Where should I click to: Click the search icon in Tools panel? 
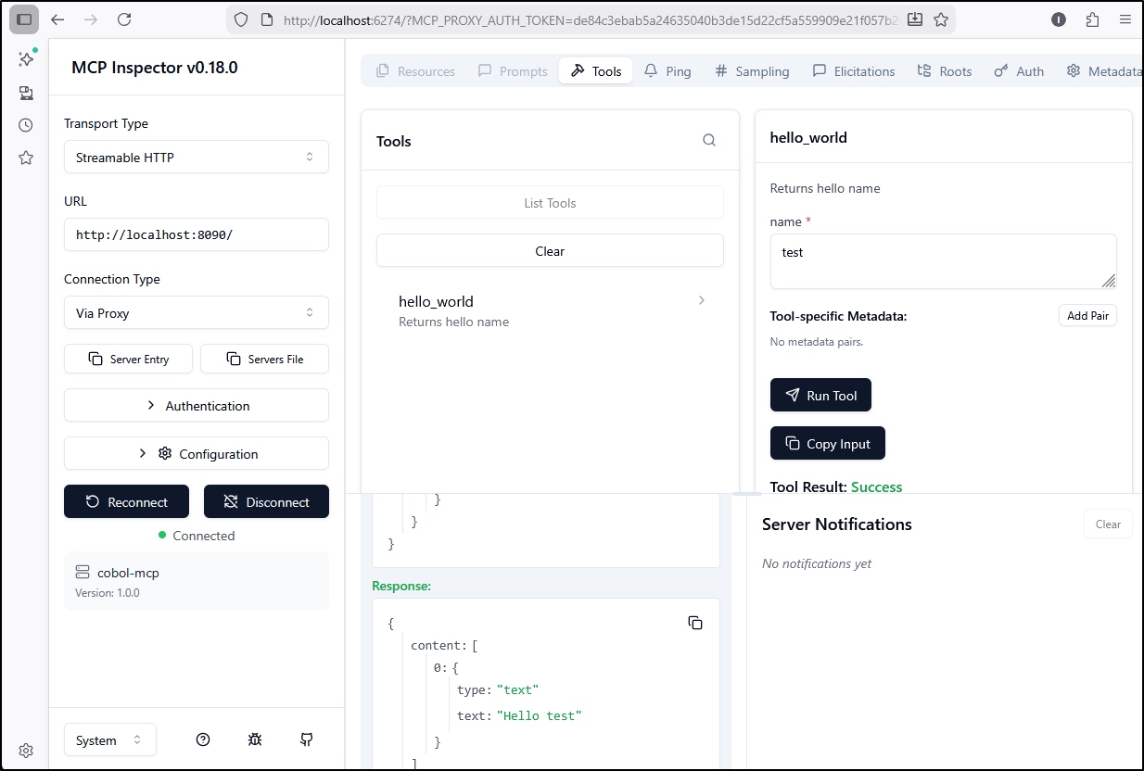click(x=709, y=141)
